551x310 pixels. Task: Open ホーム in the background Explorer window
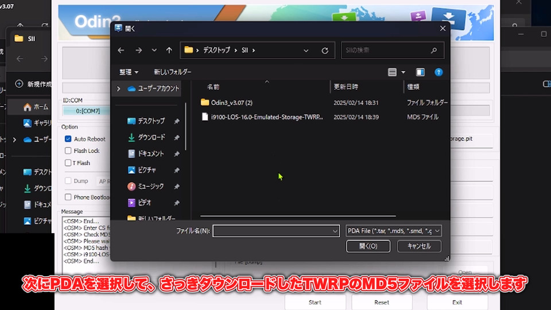[x=36, y=107]
